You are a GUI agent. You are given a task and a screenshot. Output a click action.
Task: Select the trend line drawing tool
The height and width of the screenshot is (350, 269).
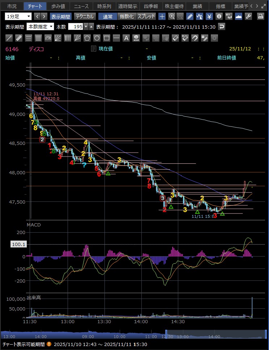point(9,38)
